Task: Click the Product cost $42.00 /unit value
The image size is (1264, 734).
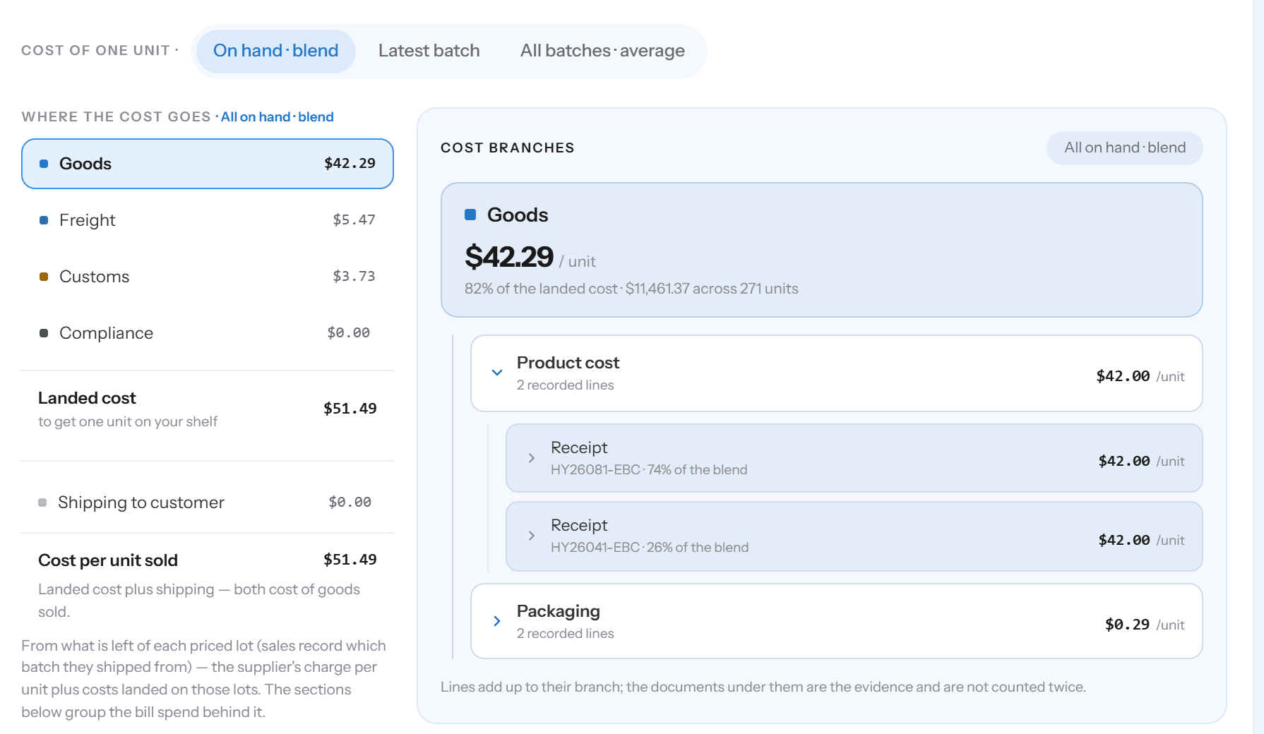Action: coord(1140,376)
